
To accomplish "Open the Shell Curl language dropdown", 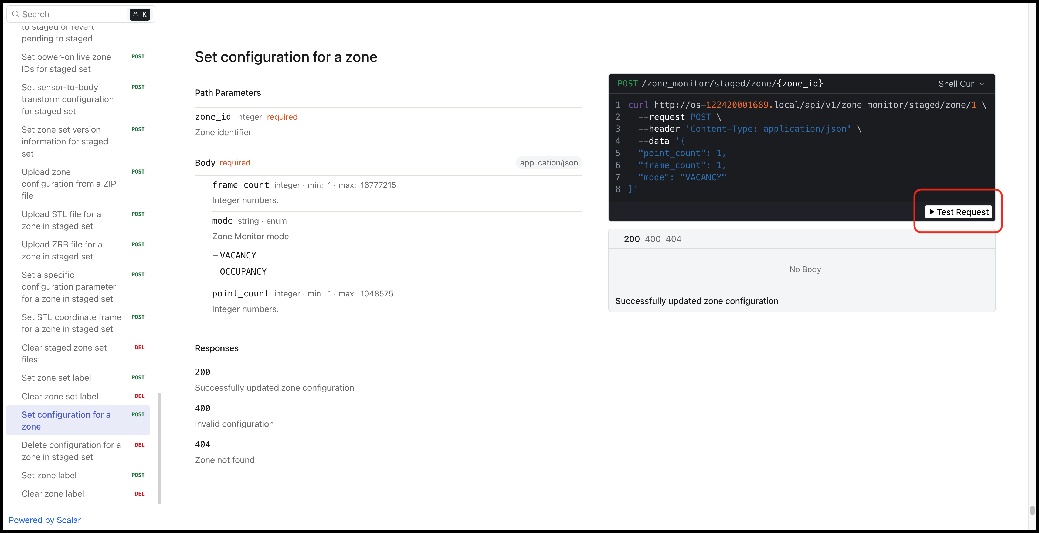I will pyautogui.click(x=961, y=84).
